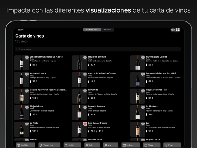Open Lur bottle thumbnail
This screenshot has height=148, width=197.
137,129
